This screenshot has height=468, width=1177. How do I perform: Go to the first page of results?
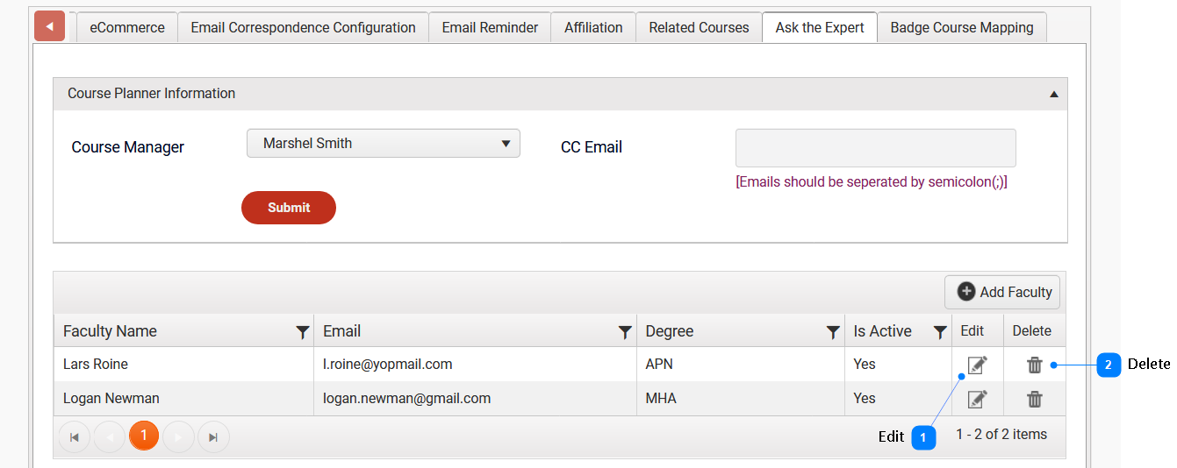click(75, 436)
